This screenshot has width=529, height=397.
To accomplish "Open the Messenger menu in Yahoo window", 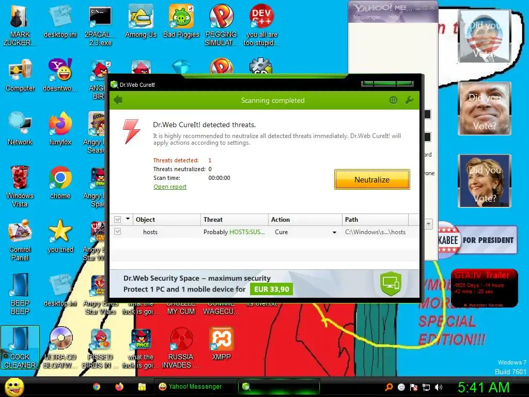I will point(366,17).
